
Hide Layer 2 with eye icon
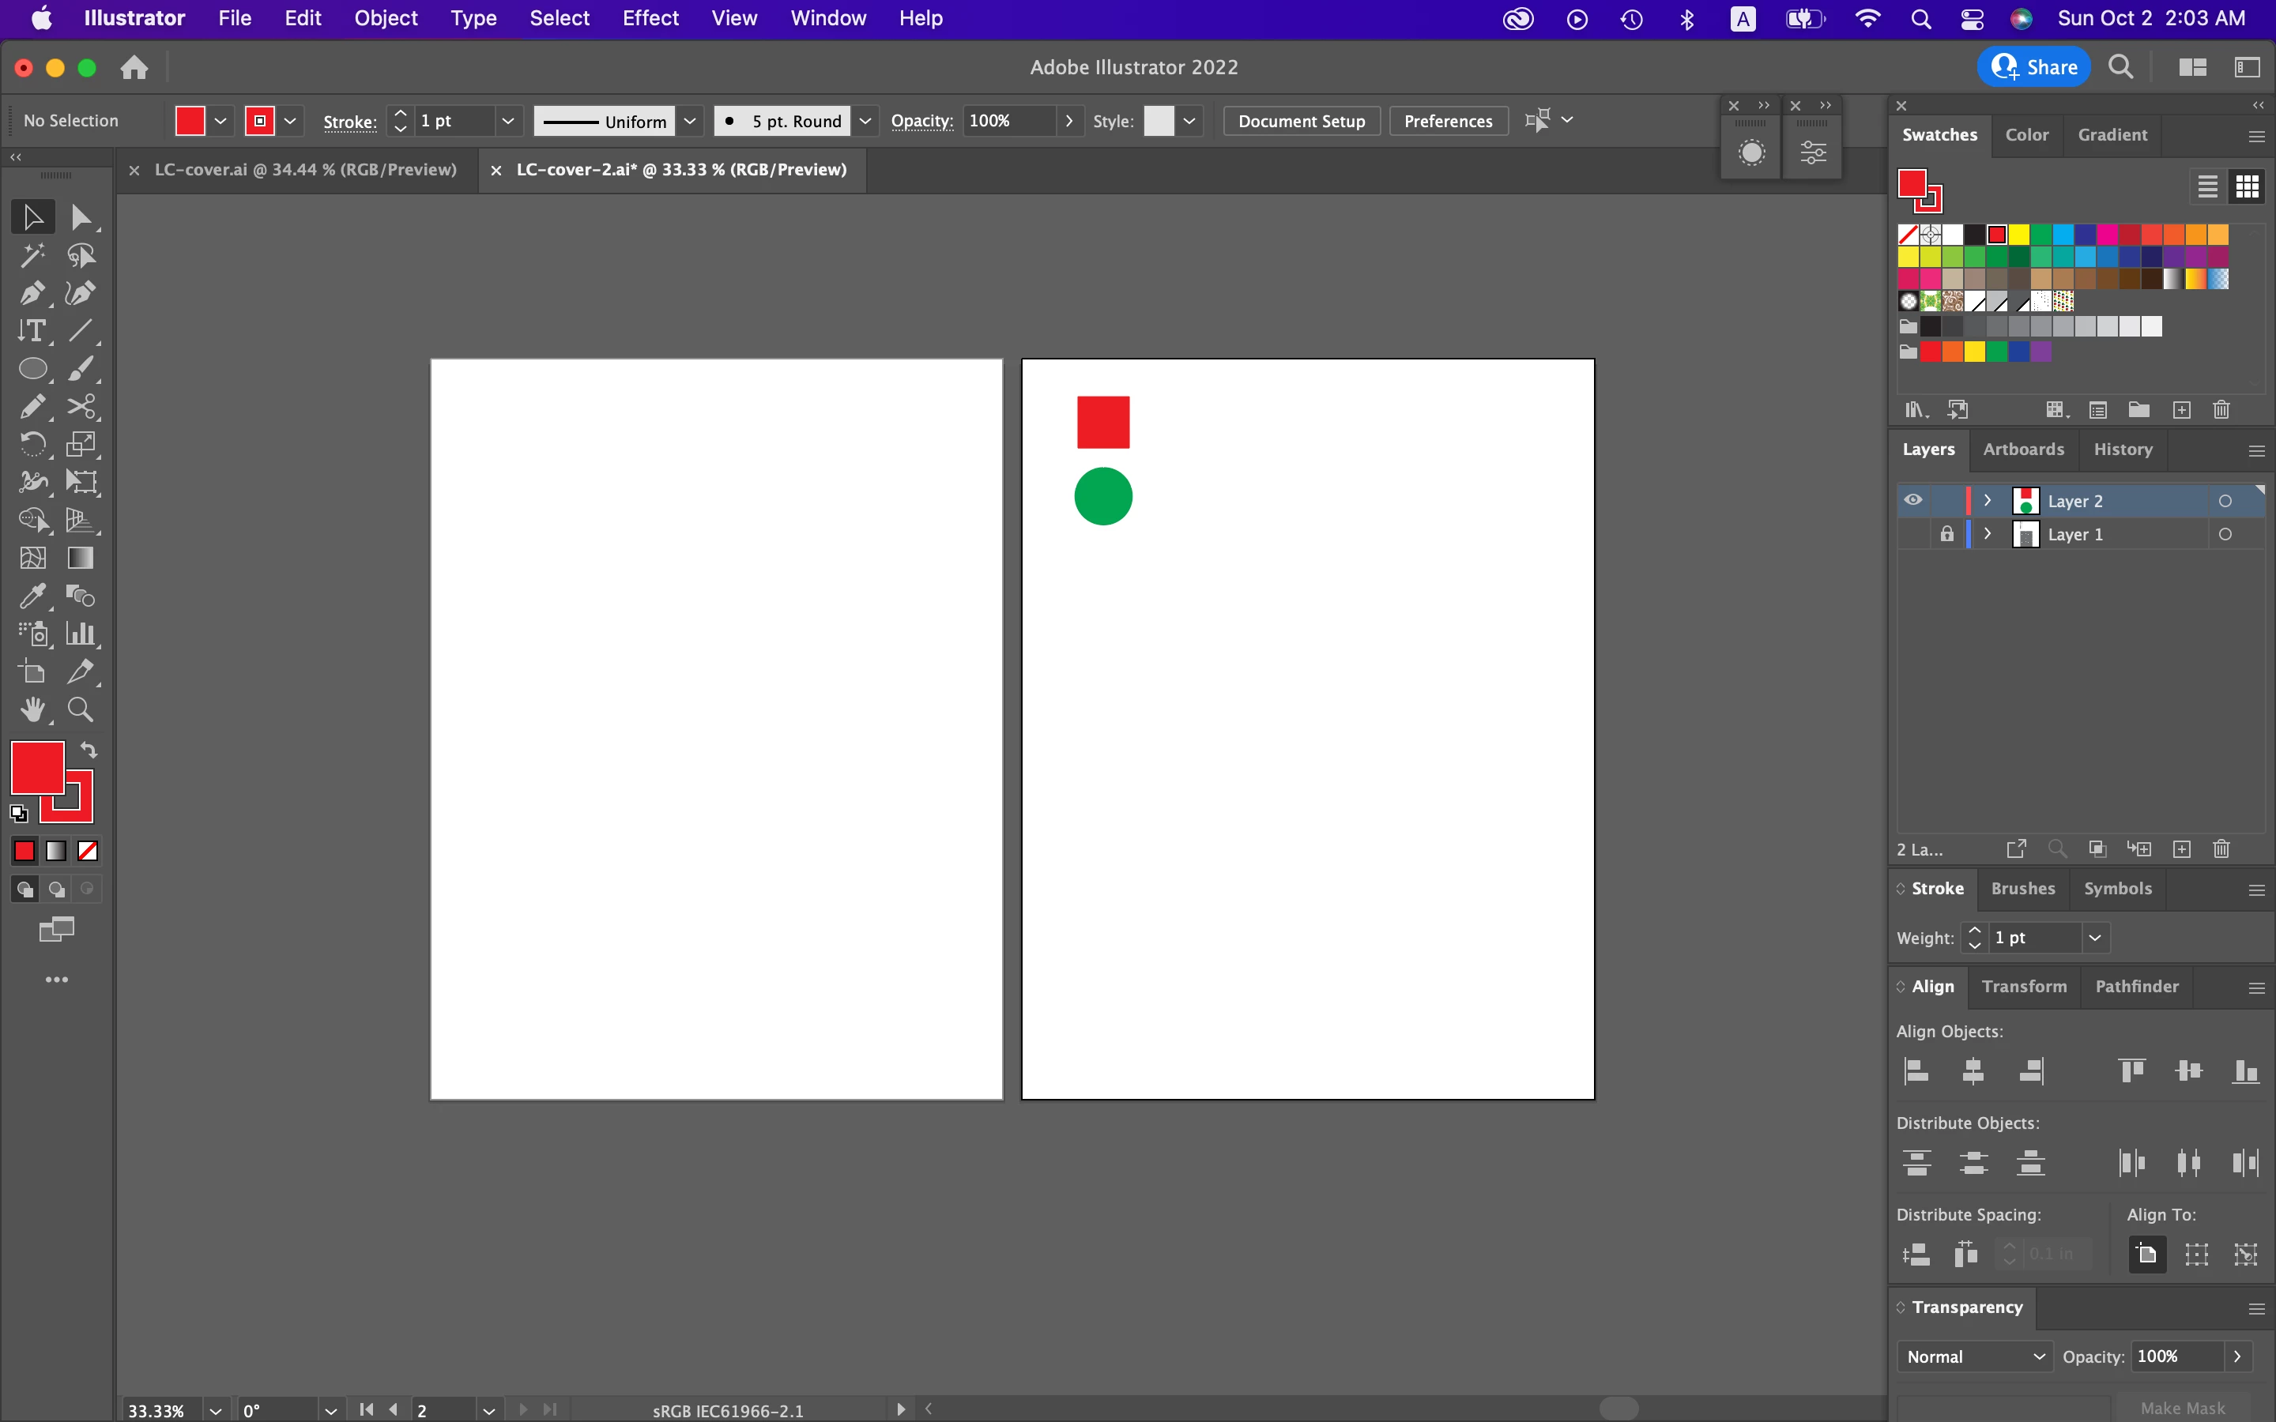click(x=1913, y=500)
